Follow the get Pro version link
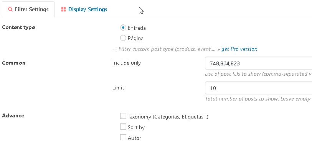The image size is (312, 164). [239, 49]
